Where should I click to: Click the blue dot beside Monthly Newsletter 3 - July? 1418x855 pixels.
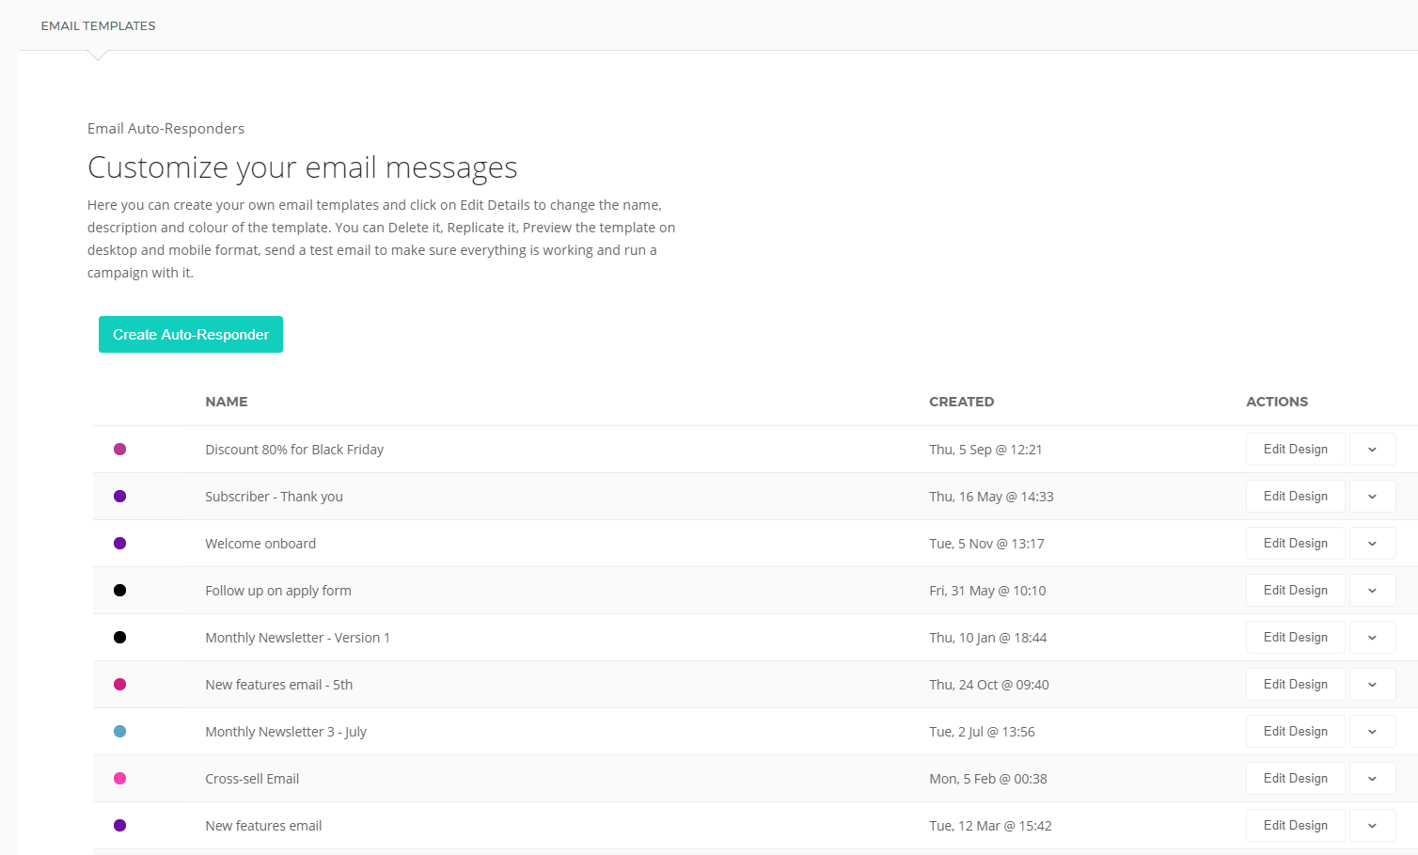point(119,731)
